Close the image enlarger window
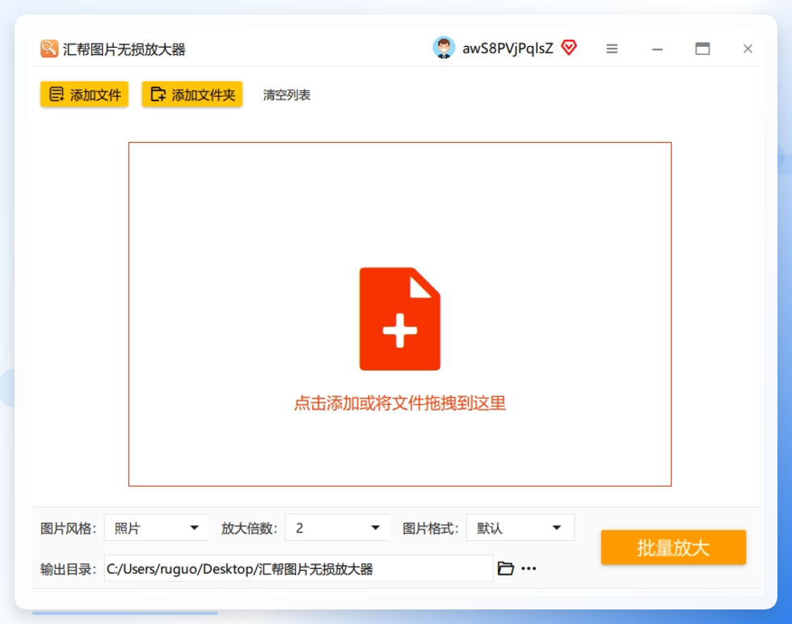This screenshot has width=792, height=624. (748, 48)
